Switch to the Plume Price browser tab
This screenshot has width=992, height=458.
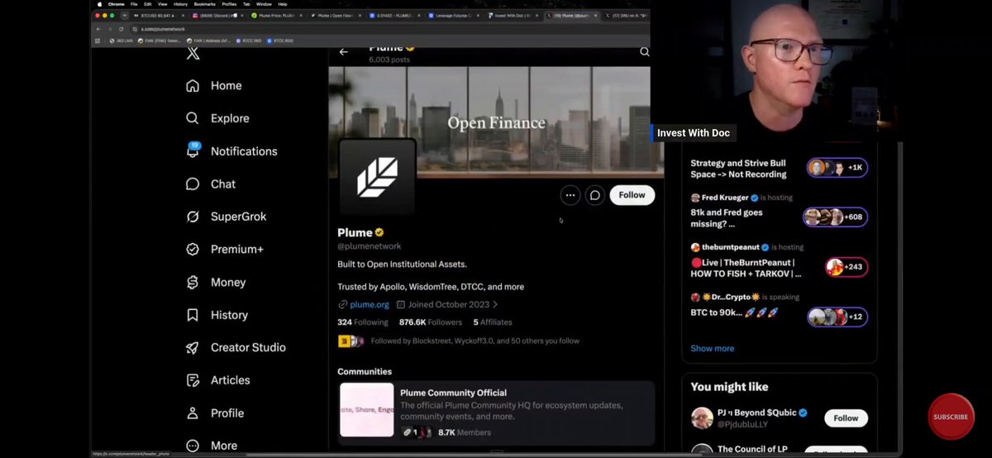click(x=279, y=16)
